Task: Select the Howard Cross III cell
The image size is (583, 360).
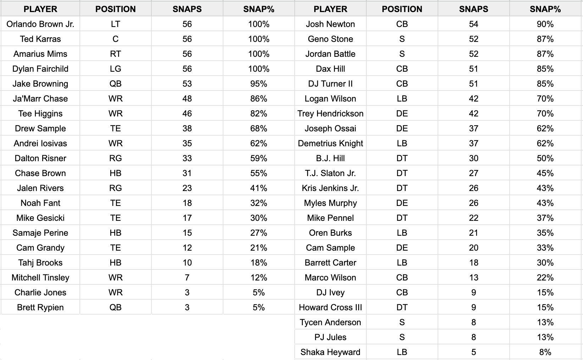Action: pos(331,307)
